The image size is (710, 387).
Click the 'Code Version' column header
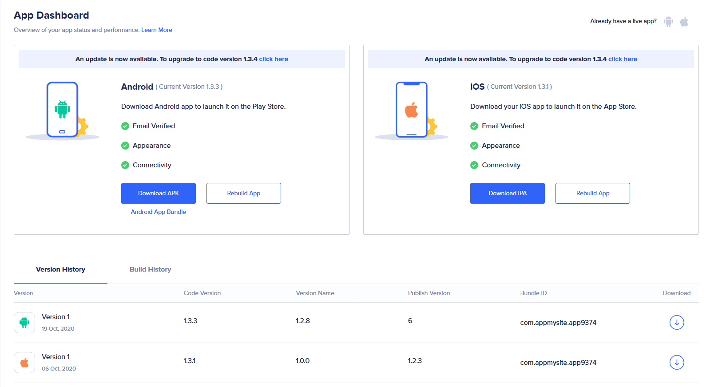pyautogui.click(x=202, y=293)
